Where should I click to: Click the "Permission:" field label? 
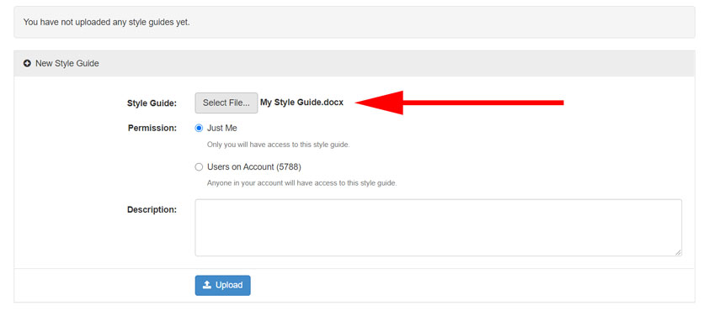[152, 129]
